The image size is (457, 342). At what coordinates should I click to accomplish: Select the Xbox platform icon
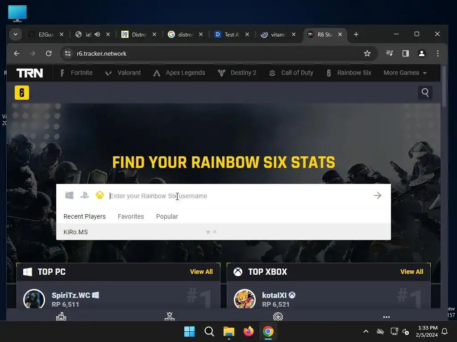(x=100, y=195)
